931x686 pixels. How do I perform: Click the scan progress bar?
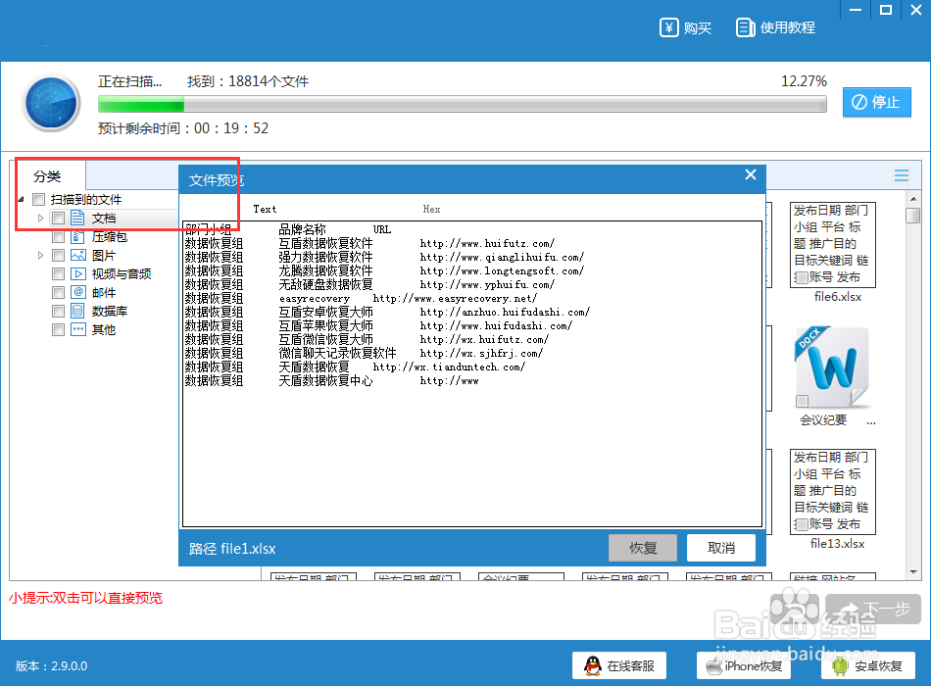coord(462,105)
